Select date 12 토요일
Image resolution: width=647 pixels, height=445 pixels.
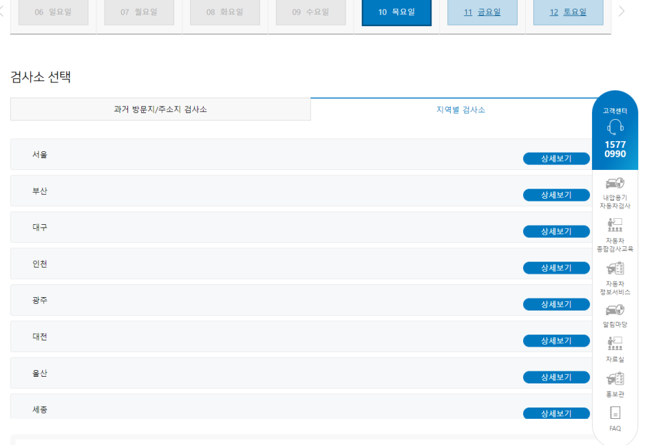(568, 12)
